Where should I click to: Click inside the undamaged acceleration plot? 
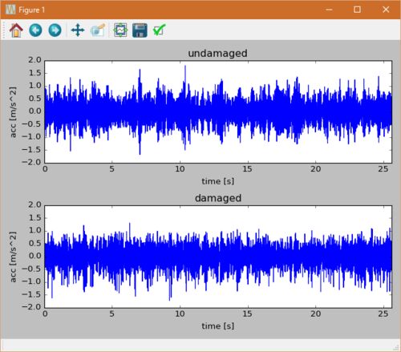click(218, 112)
